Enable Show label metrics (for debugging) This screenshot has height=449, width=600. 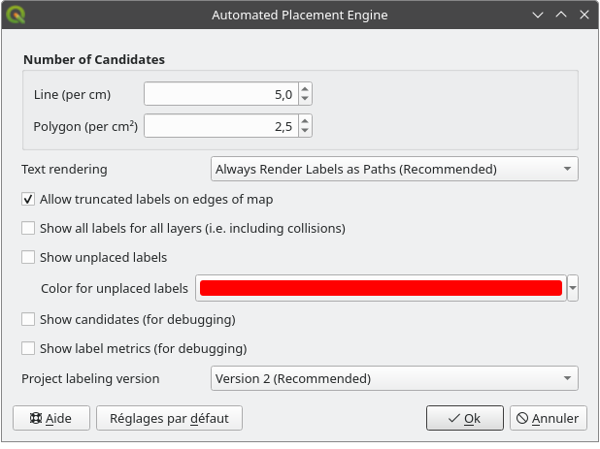point(28,348)
